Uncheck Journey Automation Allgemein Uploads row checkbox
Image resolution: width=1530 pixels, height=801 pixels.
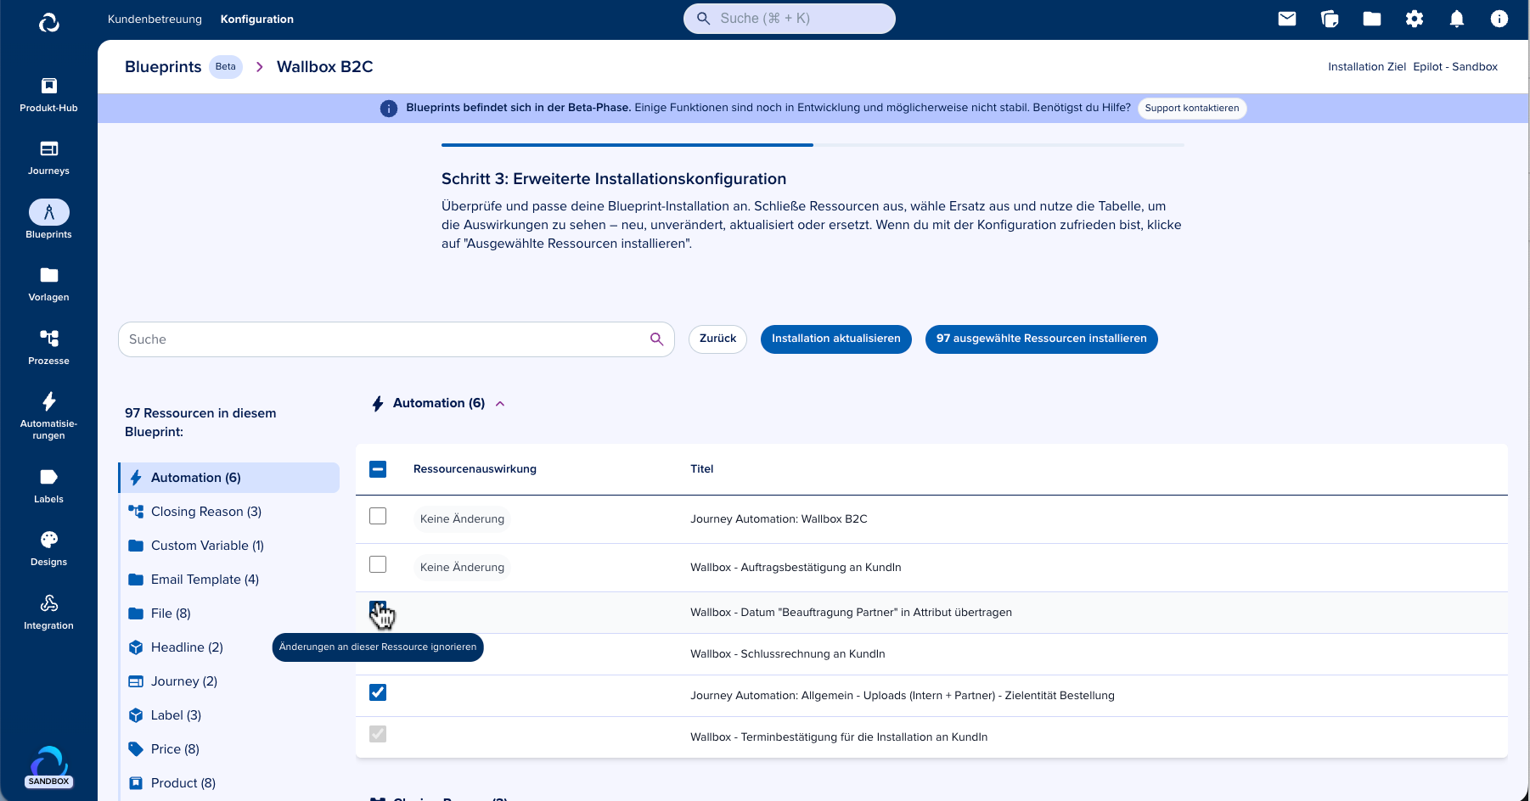pos(378,692)
